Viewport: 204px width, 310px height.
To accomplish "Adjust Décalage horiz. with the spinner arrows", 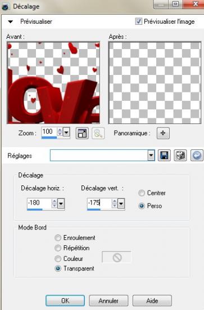I will tap(55, 203).
